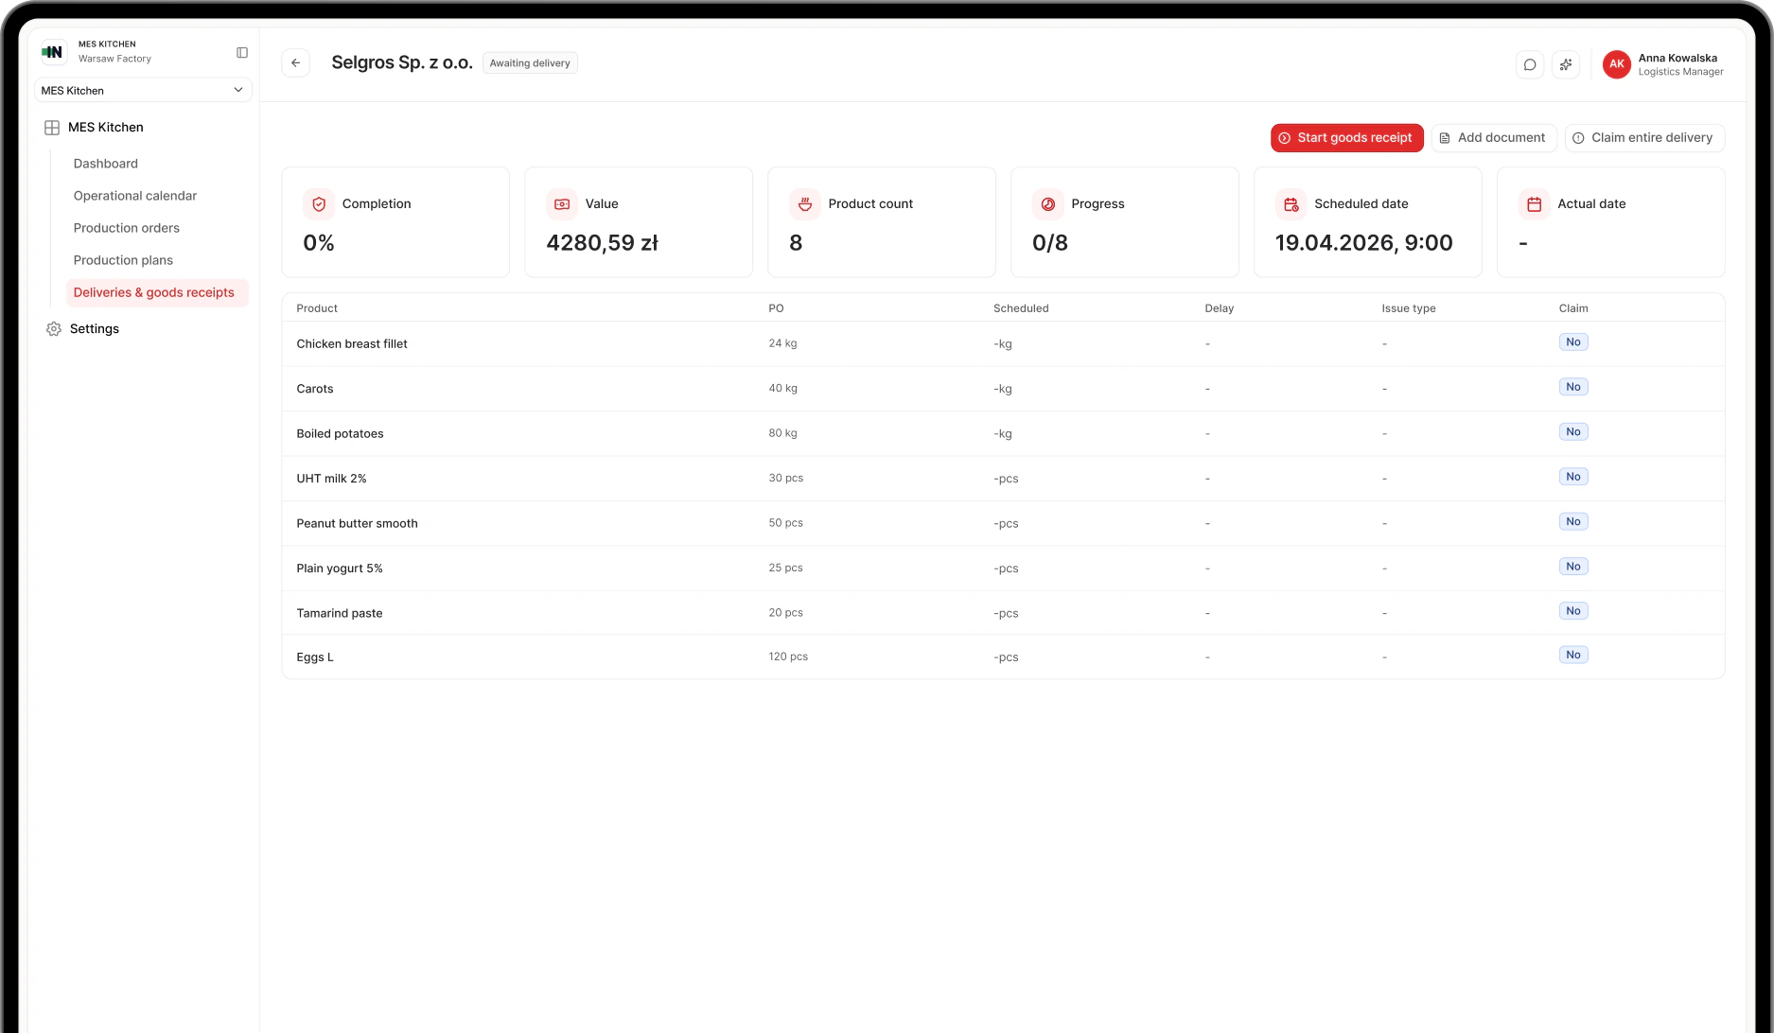Open Settings in the sidebar
This screenshot has width=1774, height=1033.
95,329
